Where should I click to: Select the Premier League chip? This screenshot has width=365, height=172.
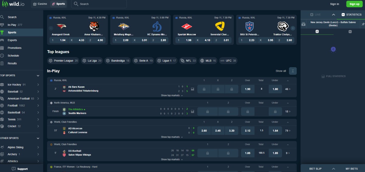pyautogui.click(x=63, y=61)
